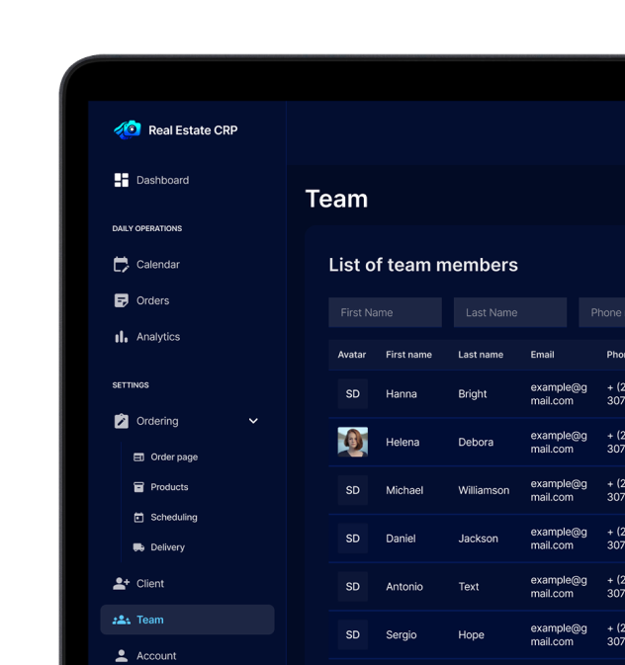Click the Scheduling calendar icon

pos(138,517)
